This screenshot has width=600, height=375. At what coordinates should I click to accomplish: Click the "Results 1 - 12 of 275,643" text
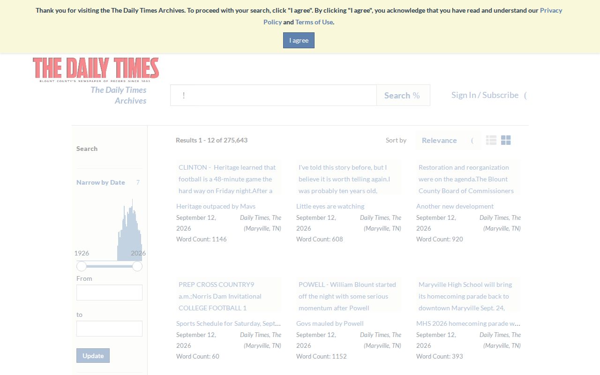[211, 140]
